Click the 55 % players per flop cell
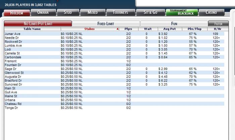This screenshot has height=140, width=235. 193,42
